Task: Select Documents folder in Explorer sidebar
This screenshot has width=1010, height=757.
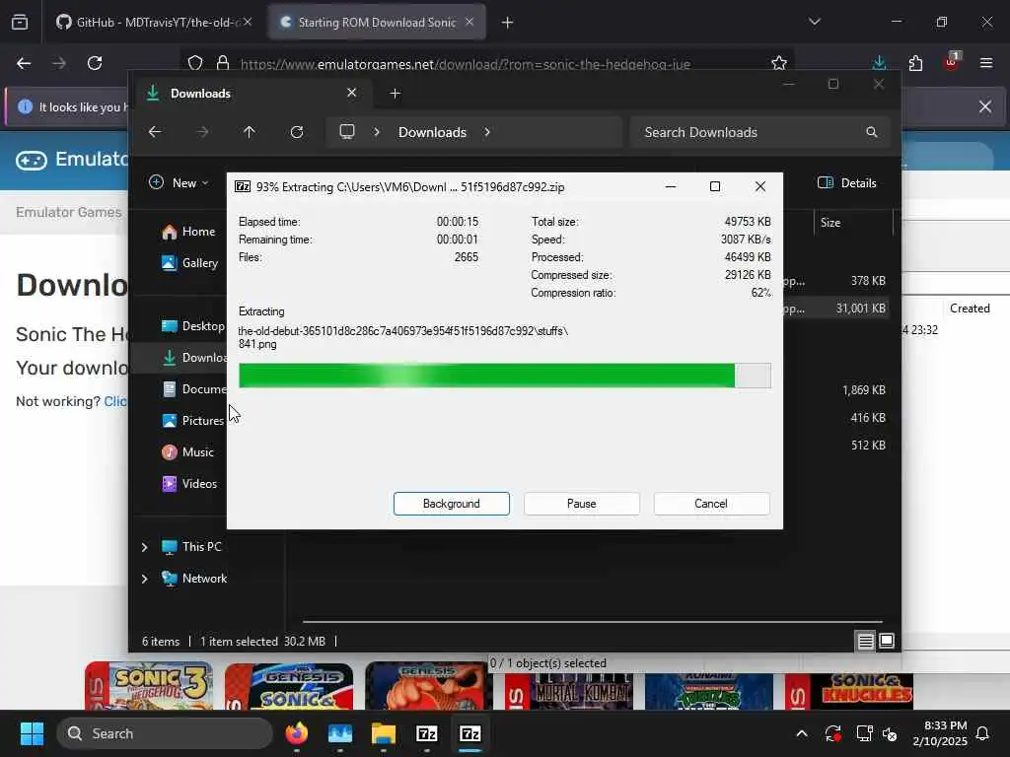Action: pos(193,388)
